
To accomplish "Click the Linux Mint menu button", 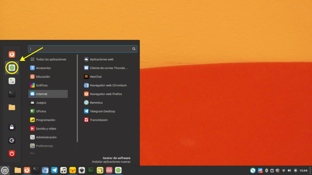I will [5, 170].
